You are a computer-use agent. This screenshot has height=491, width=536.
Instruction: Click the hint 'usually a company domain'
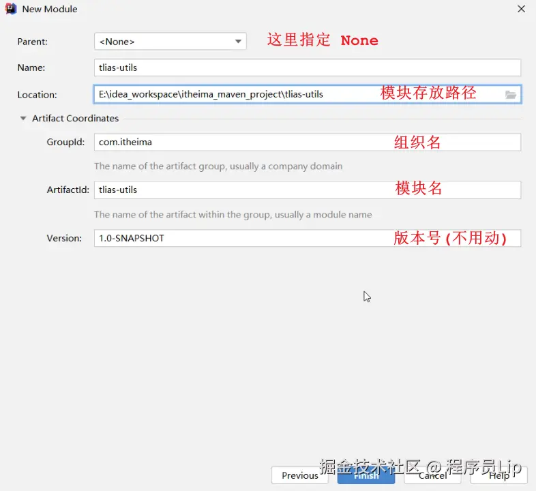point(286,166)
